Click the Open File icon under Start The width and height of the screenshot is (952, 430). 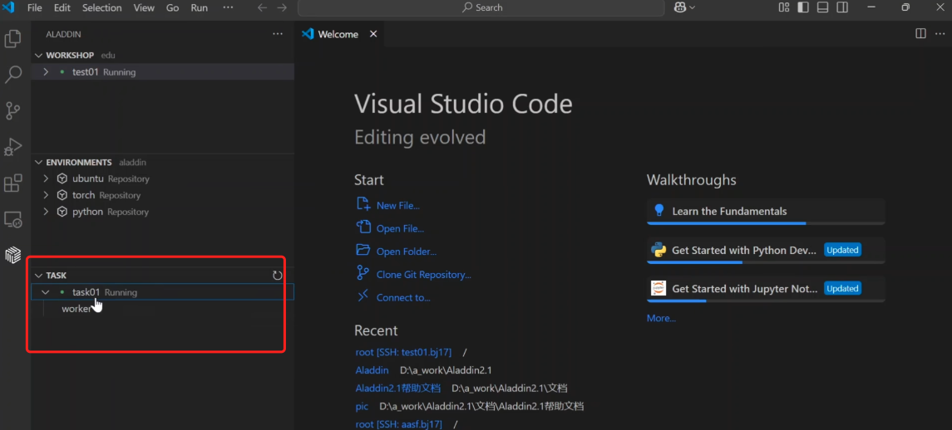point(363,227)
